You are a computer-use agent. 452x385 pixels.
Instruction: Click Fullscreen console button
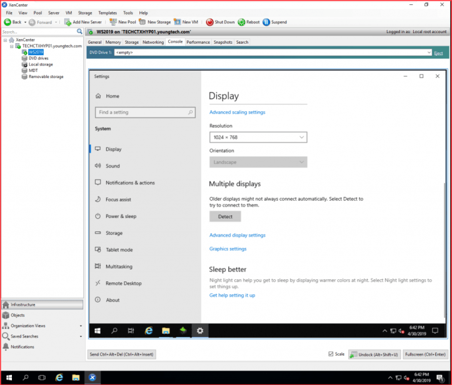pos(425,354)
